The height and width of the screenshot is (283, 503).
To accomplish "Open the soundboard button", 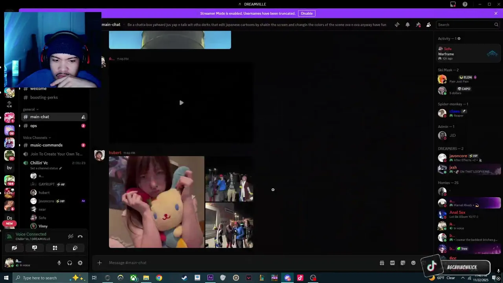I will tap(75, 248).
